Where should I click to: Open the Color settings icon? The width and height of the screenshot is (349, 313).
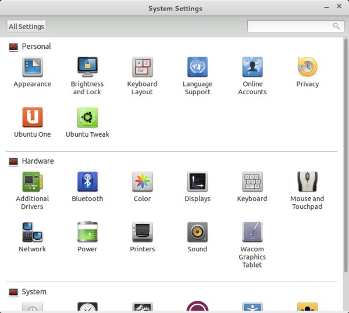(143, 182)
